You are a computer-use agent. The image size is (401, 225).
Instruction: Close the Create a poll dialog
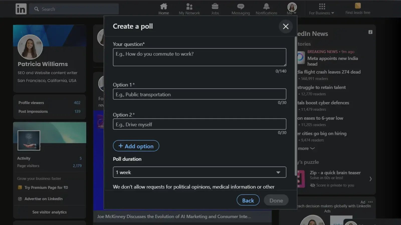pos(285,26)
